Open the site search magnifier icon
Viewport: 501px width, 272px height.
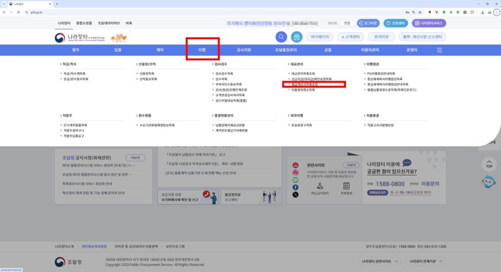pos(281,37)
